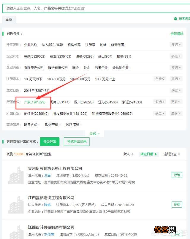
Task: Open legal representative 陈威
Action: pos(47,205)
